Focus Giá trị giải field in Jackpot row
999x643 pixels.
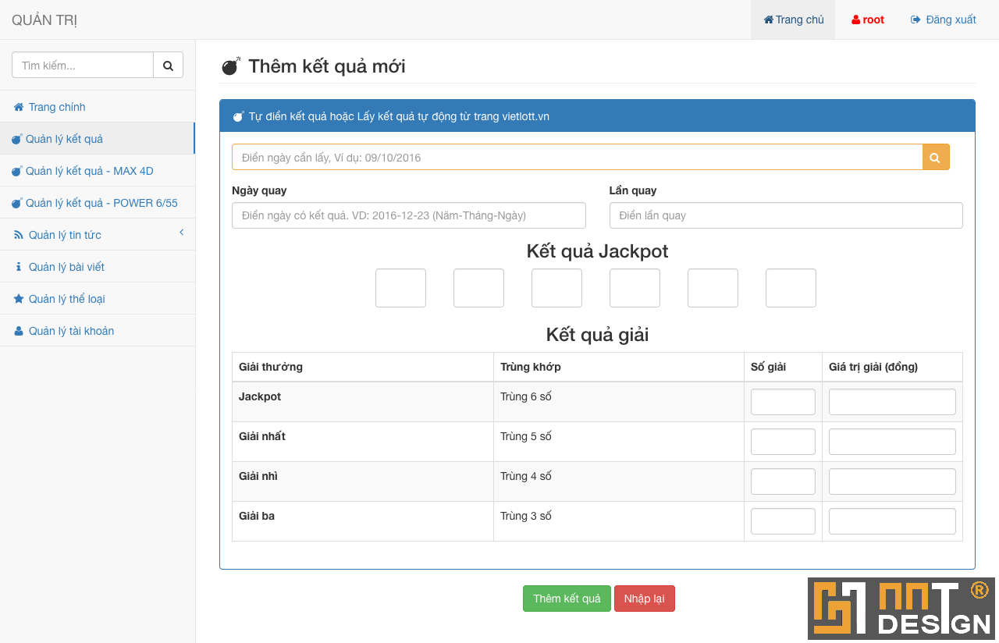892,402
